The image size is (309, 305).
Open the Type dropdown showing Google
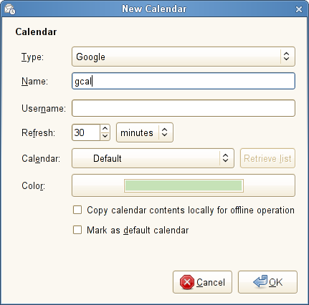[x=184, y=57]
